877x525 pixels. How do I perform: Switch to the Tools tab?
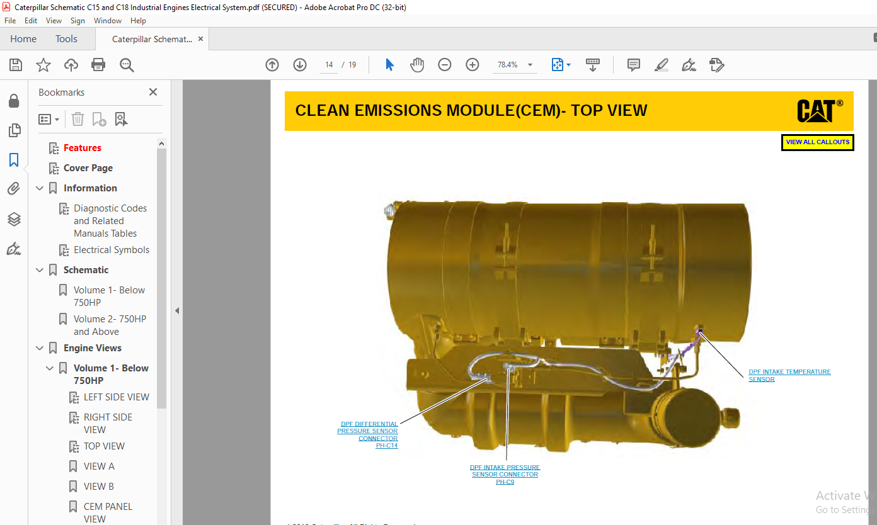(66, 39)
